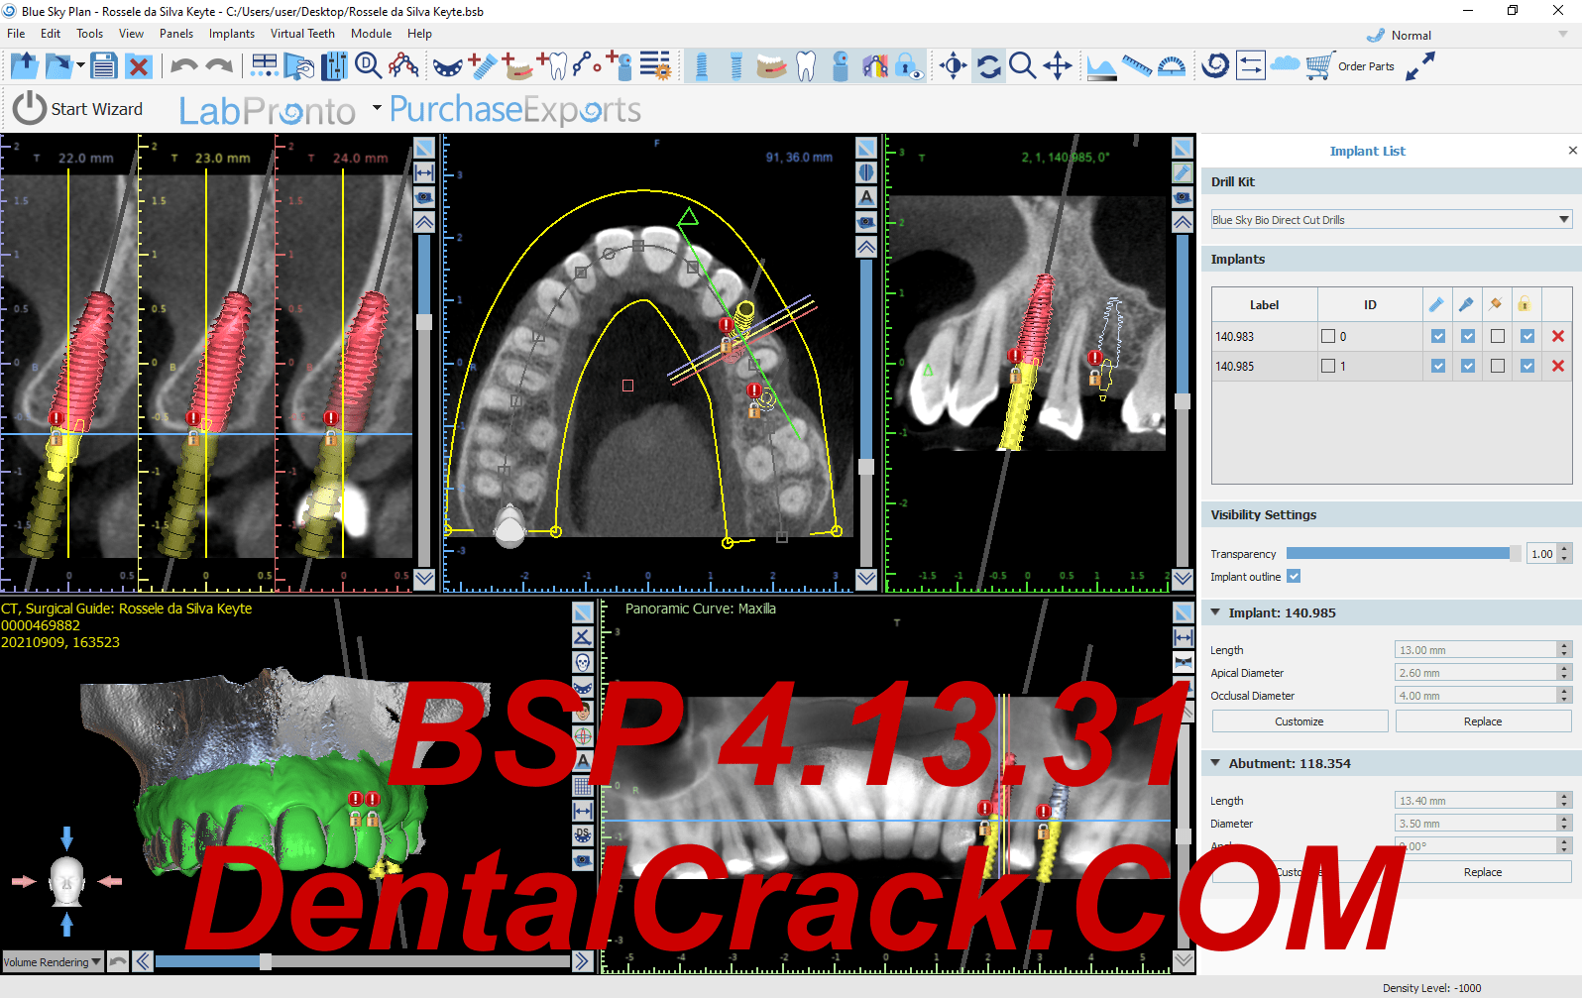This screenshot has width=1582, height=998.
Task: Open the LabPronto dropdown arrow
Action: 377,107
